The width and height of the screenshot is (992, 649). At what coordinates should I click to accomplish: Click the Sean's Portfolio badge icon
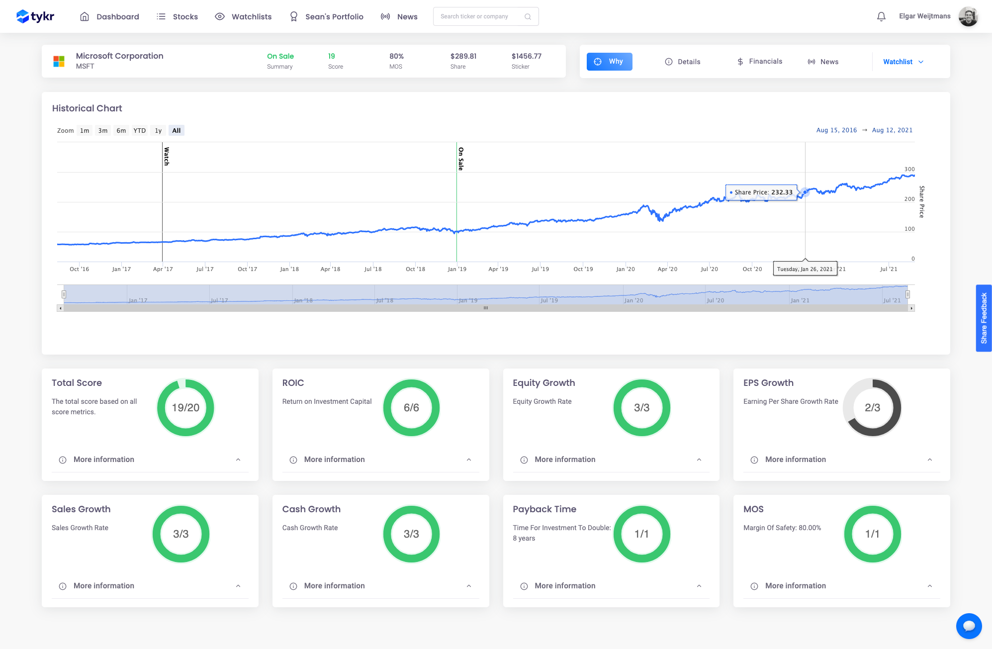click(x=293, y=16)
